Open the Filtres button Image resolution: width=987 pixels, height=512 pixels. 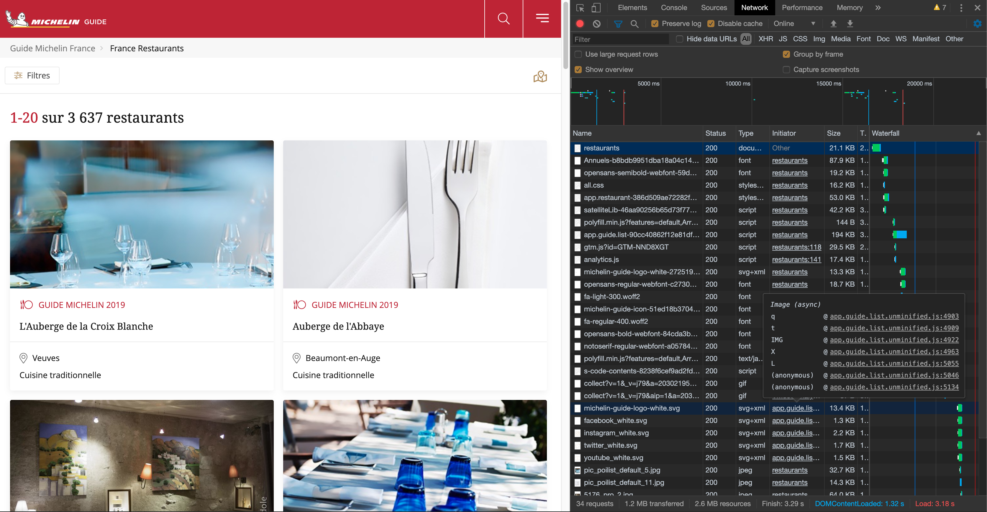click(x=32, y=76)
